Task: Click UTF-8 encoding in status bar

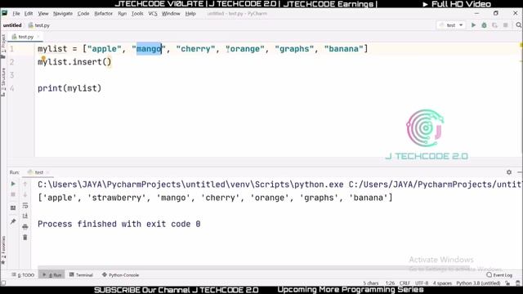Action: [422, 283]
